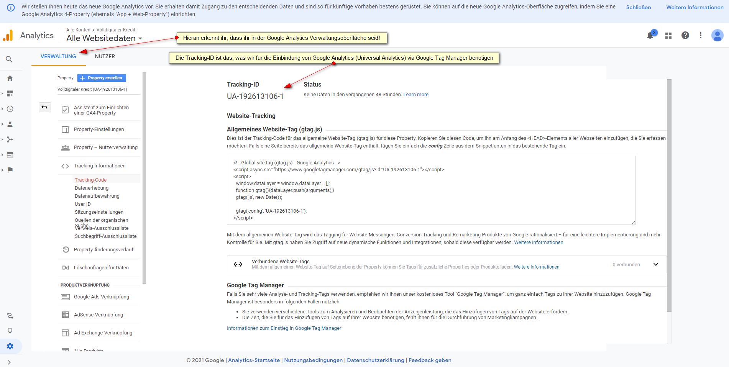Open the Realtime clock icon
Viewport: 729px width, 367px height.
[10, 109]
